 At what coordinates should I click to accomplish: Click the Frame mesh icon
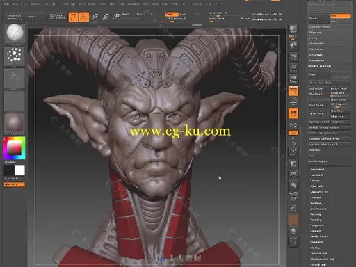coord(293,152)
